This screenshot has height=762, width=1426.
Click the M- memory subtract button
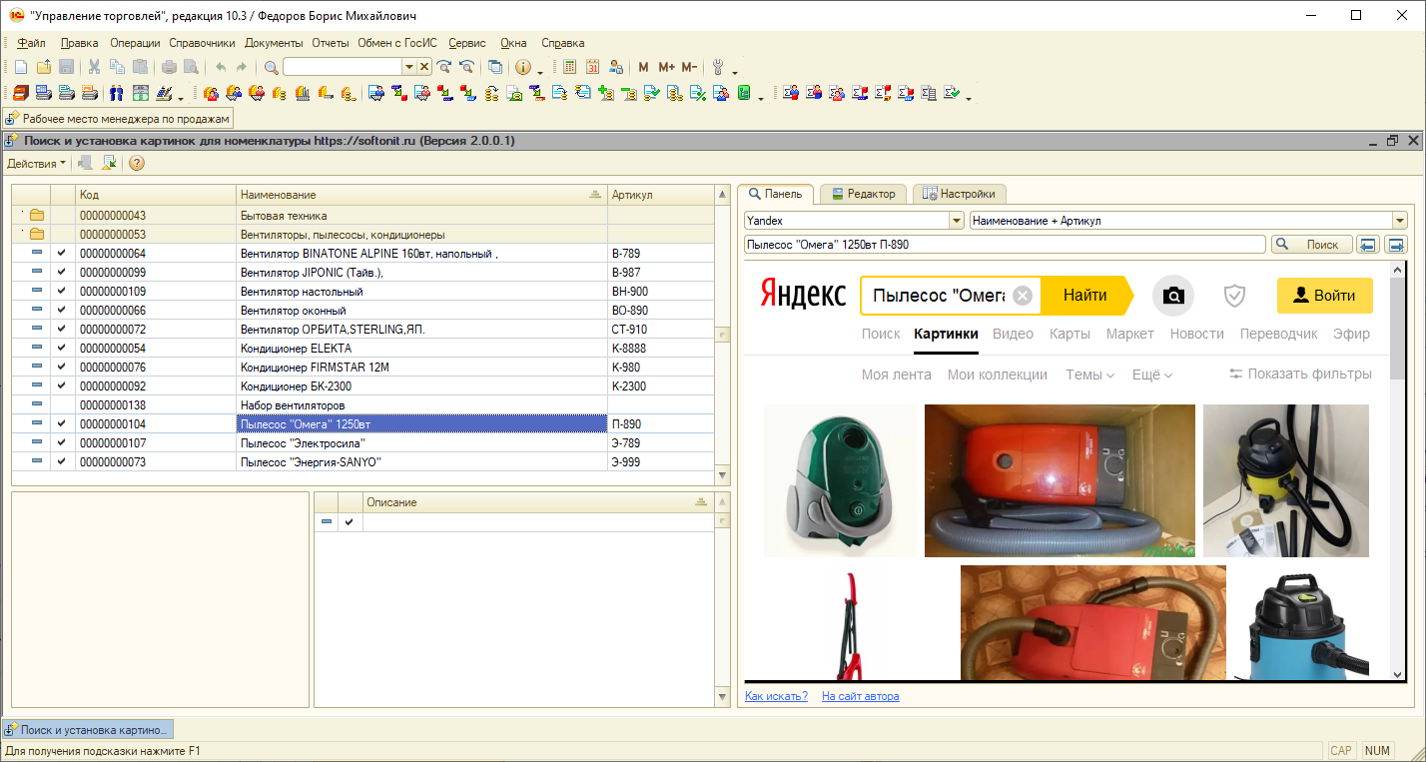click(x=689, y=67)
